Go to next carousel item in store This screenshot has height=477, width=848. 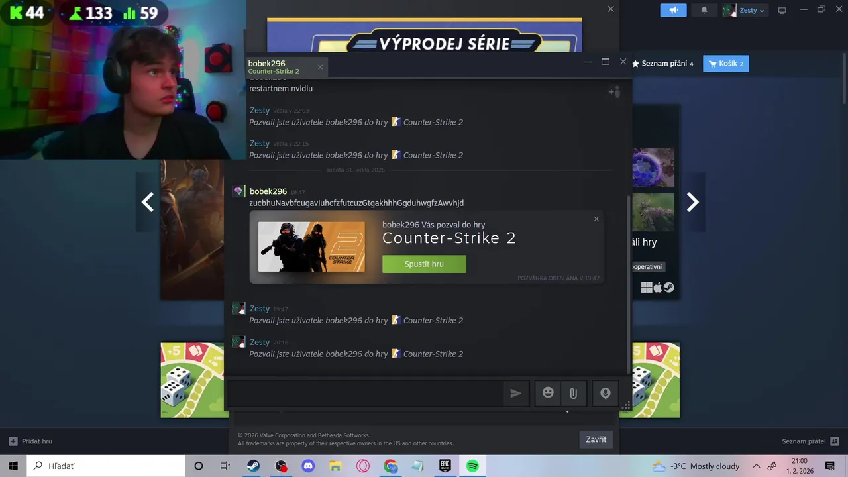pos(692,202)
